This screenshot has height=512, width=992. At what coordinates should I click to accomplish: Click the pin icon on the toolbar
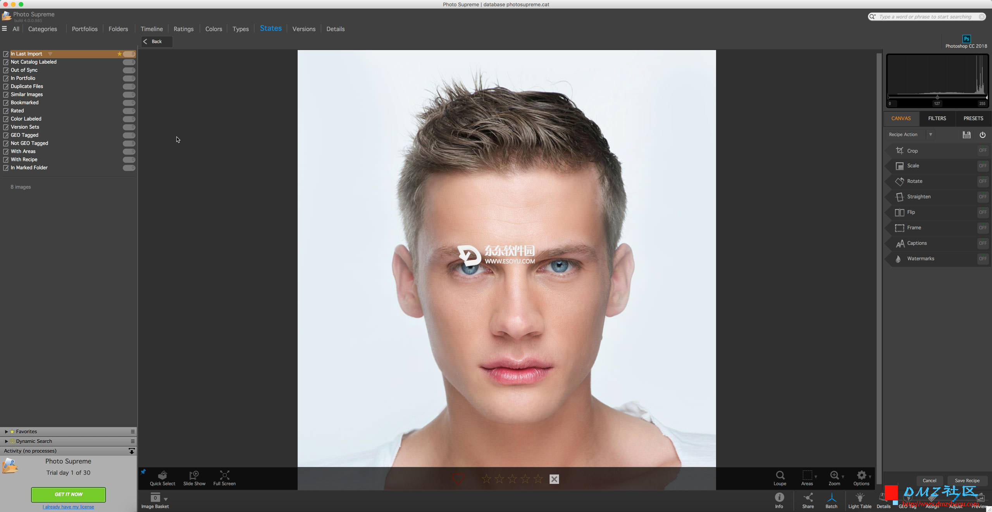[x=143, y=471]
